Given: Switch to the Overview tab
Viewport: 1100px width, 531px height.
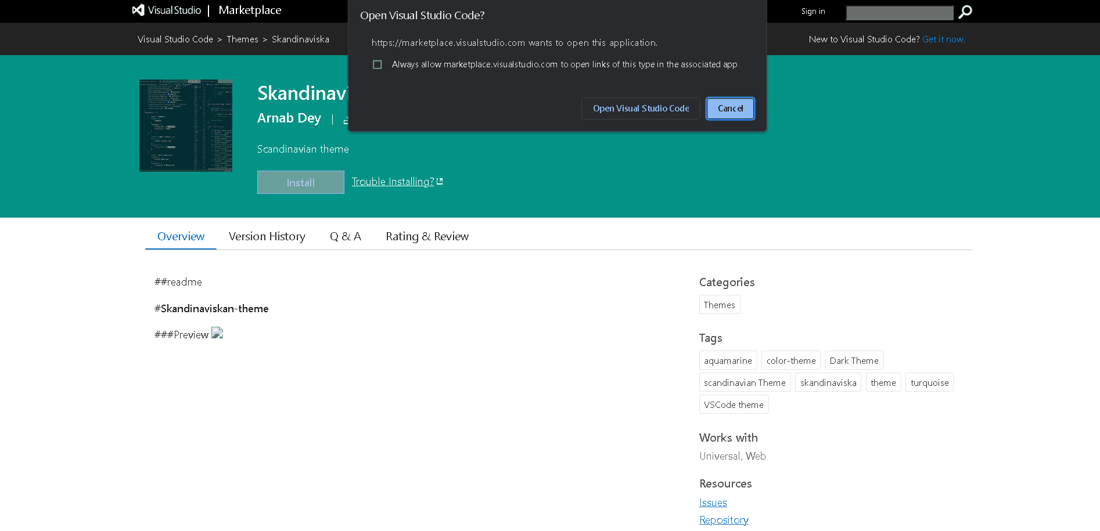Looking at the screenshot, I should [x=181, y=236].
